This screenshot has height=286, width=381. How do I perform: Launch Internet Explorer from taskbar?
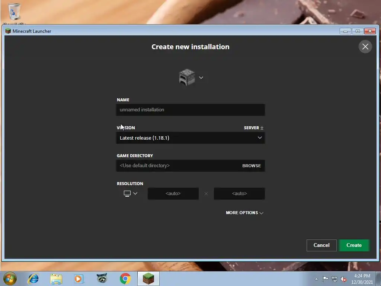[33, 279]
